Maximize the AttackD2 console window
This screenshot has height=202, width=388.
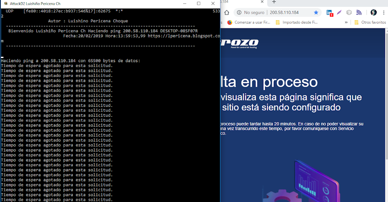(x=198, y=3)
